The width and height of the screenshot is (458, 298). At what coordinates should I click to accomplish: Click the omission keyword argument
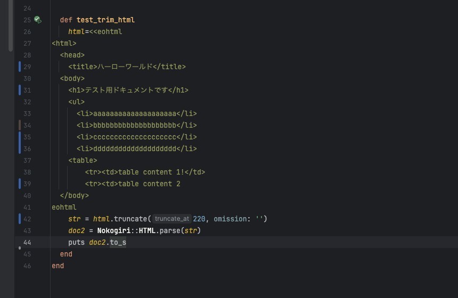(x=230, y=219)
